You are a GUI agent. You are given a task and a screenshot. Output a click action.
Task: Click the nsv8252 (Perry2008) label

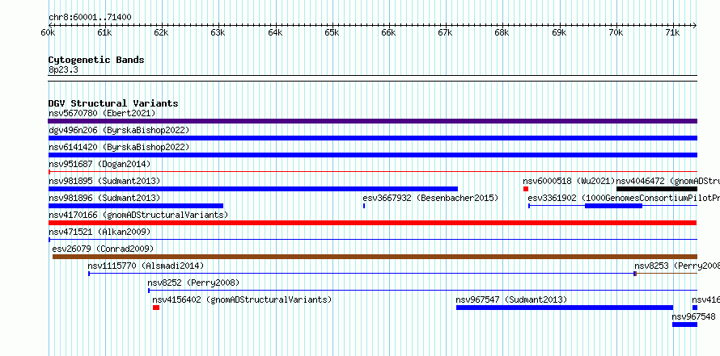[193, 283]
